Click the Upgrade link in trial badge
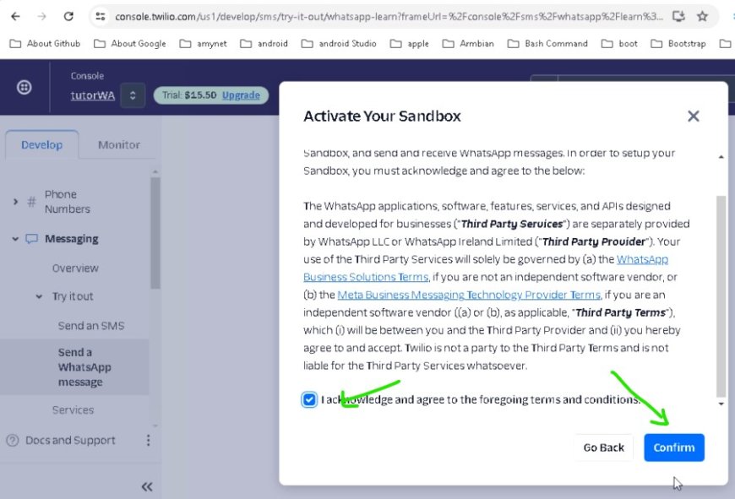735x499 pixels. [x=241, y=95]
